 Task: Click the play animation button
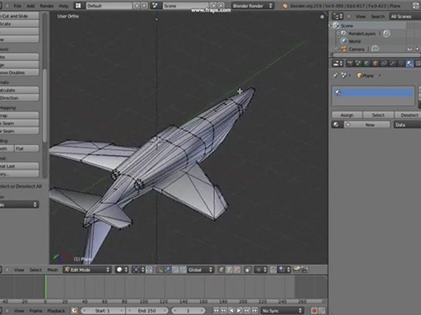coord(239,311)
